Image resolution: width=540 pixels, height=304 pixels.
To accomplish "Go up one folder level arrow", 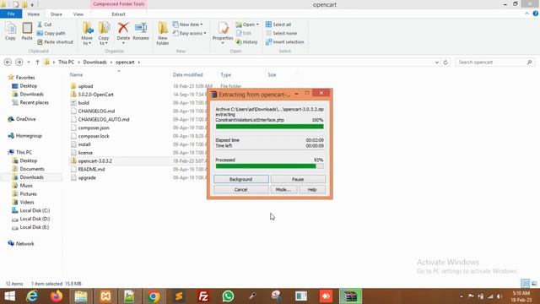I will (37, 62).
